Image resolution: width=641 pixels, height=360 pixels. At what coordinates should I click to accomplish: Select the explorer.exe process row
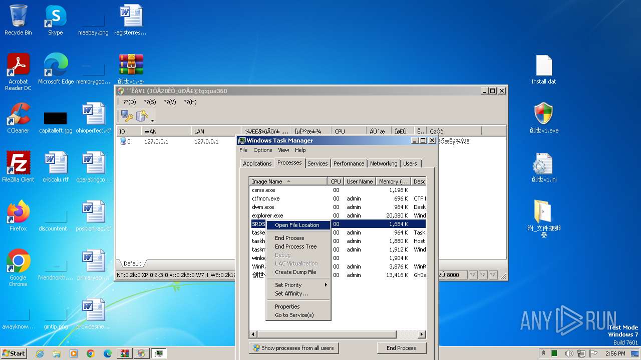point(338,215)
